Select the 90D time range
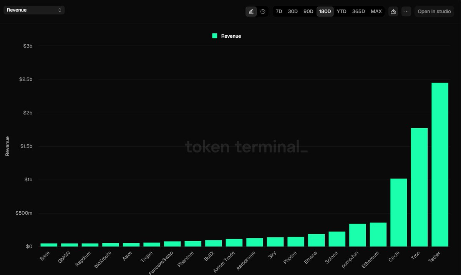Image resolution: width=461 pixels, height=275 pixels. 308,12
